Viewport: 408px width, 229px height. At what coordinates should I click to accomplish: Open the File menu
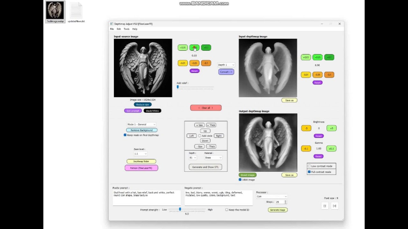(x=112, y=29)
